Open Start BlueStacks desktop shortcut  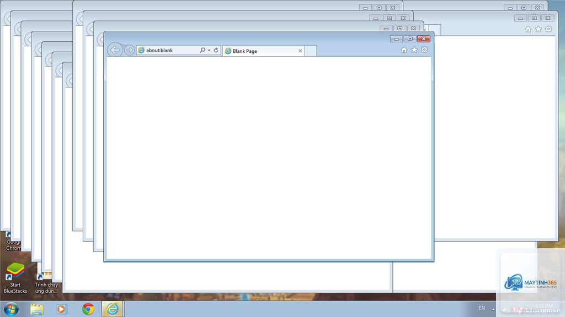click(x=15, y=278)
